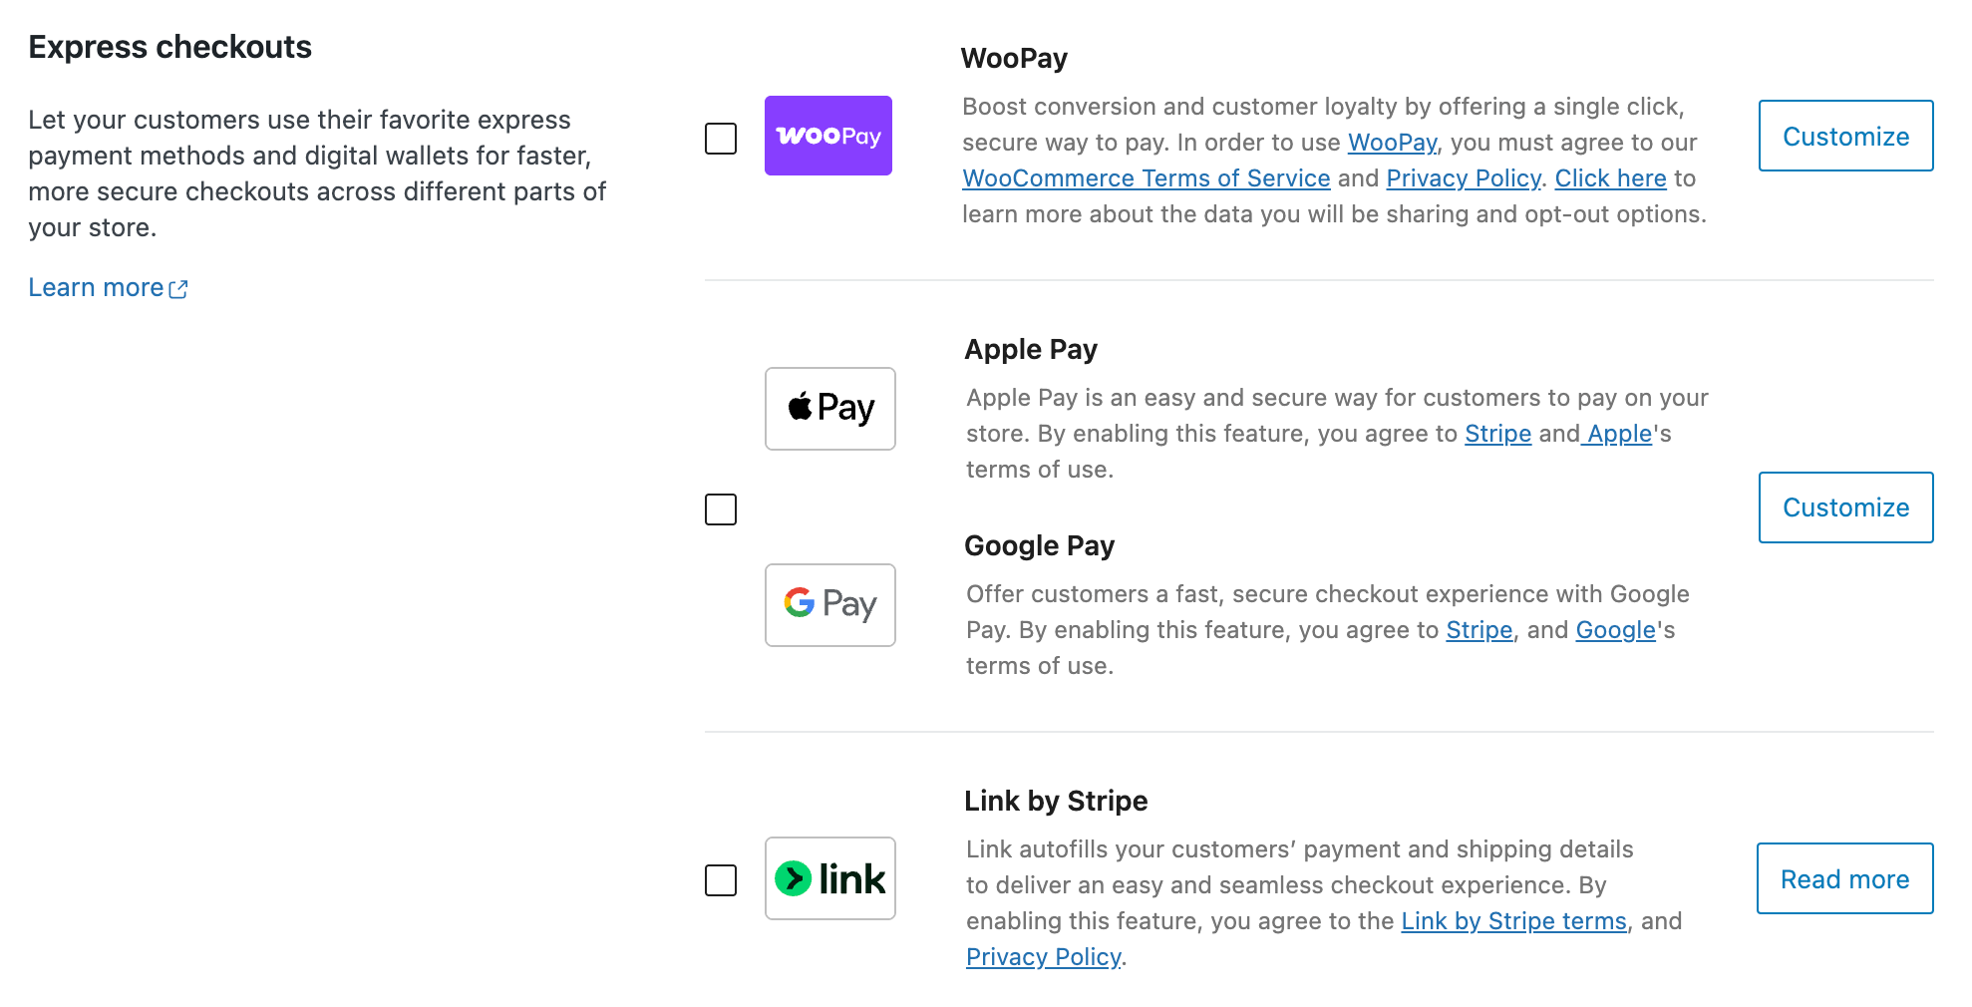This screenshot has width=1972, height=1007.
Task: Click the WooPay logo
Action: [827, 135]
